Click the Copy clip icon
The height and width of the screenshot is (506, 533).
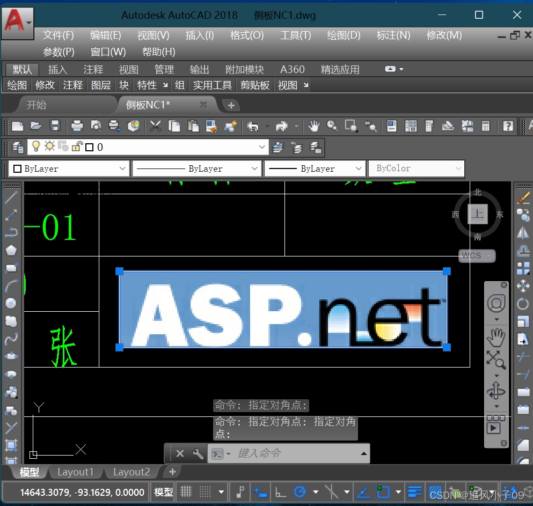pyautogui.click(x=174, y=127)
